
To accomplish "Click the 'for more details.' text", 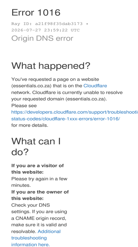I will tap(30, 126).
